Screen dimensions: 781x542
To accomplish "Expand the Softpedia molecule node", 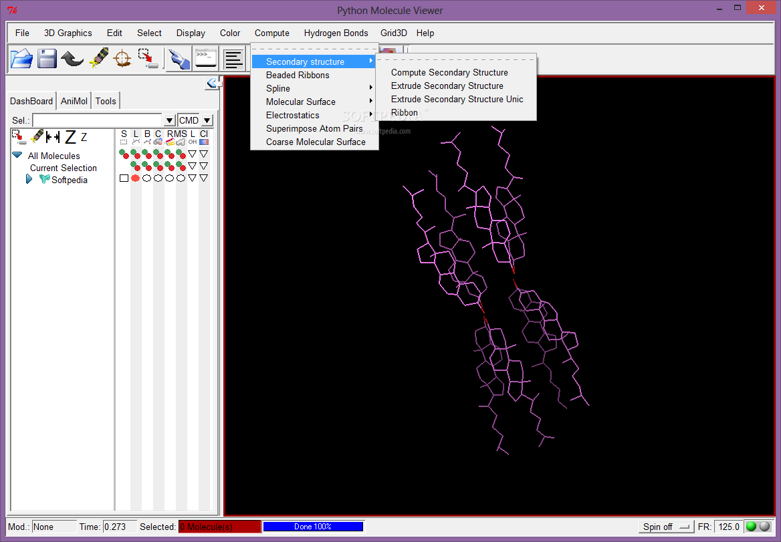I will pyautogui.click(x=29, y=179).
